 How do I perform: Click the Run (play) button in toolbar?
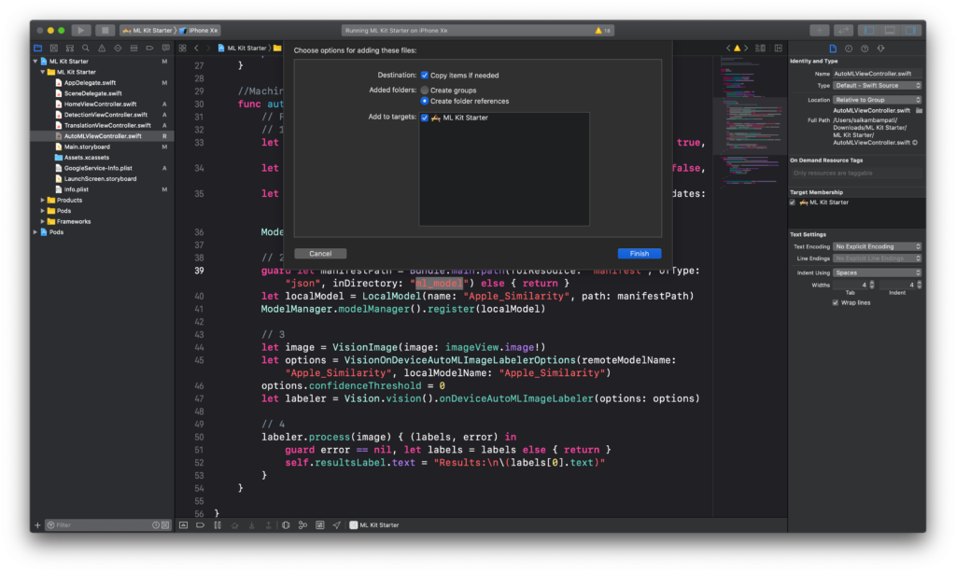point(80,30)
